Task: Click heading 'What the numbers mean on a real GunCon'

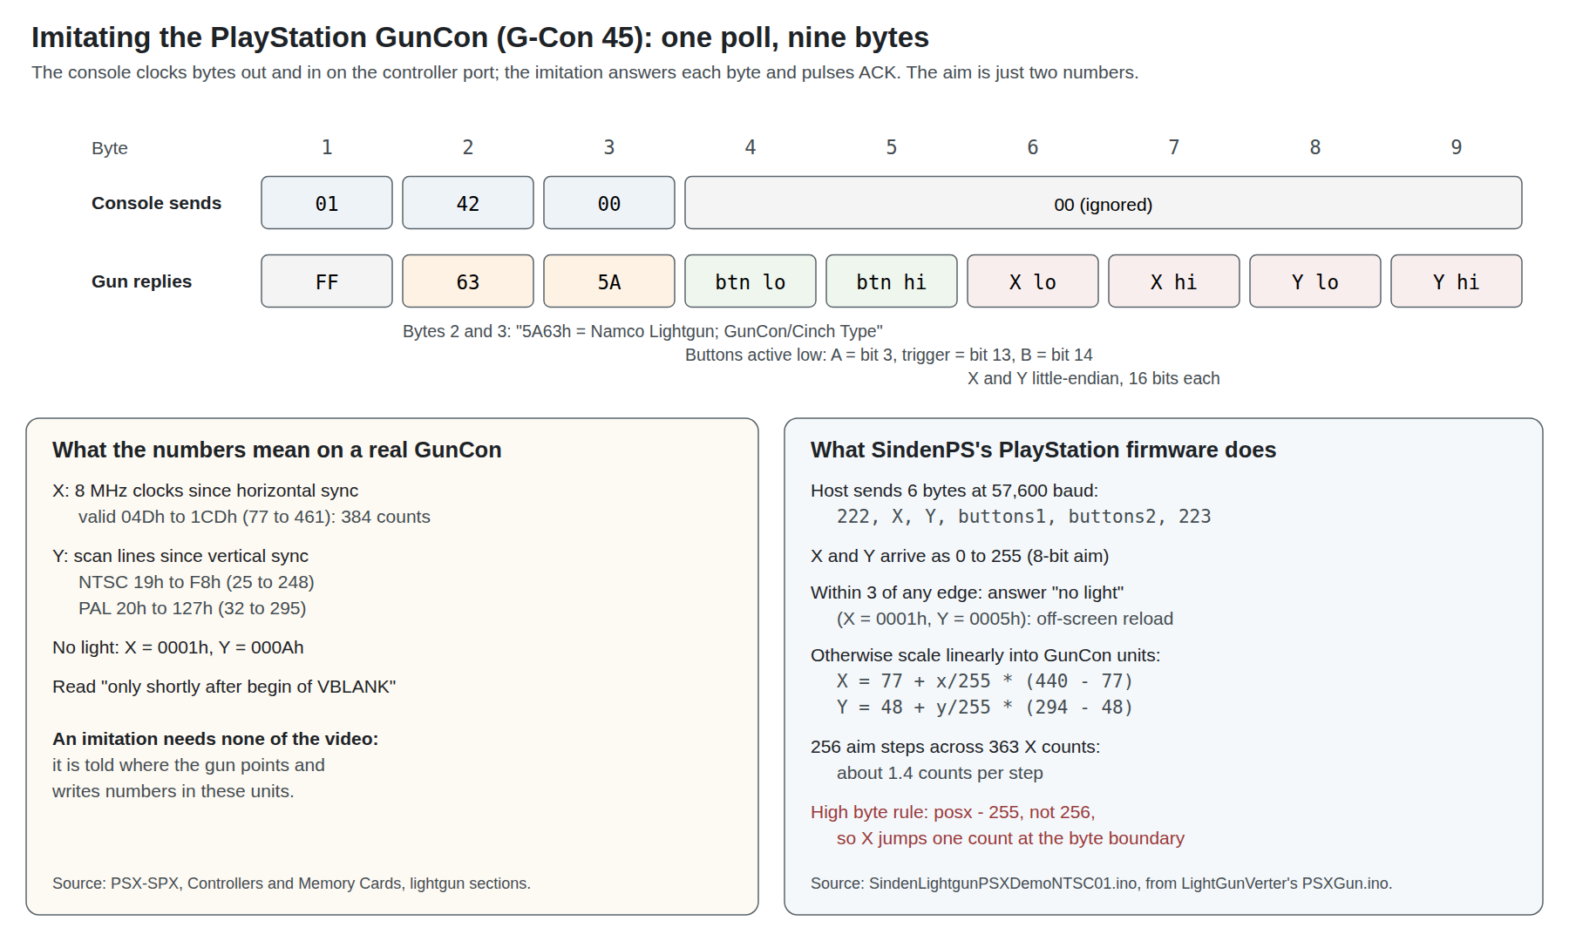Action: coord(277,450)
